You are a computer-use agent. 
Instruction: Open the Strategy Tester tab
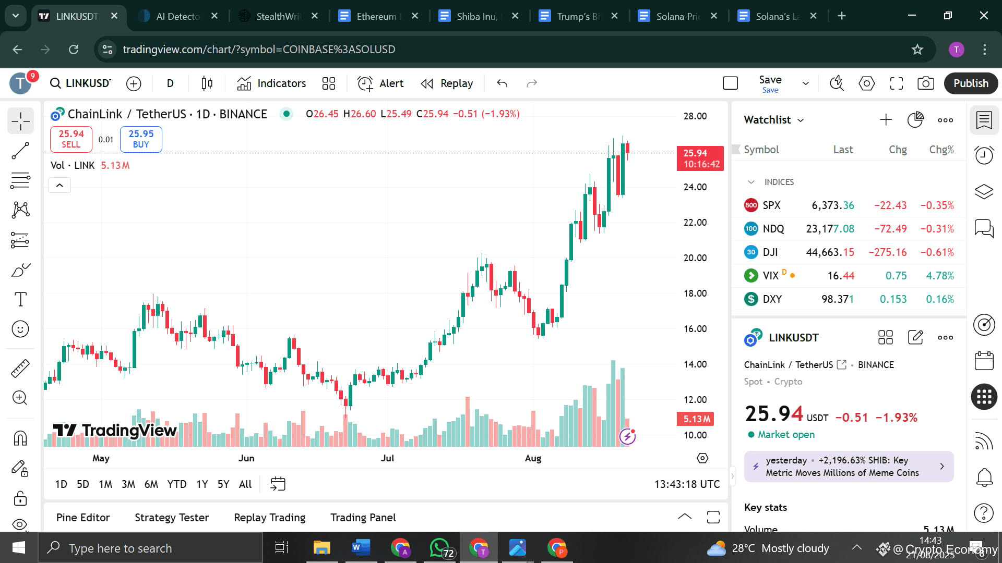[172, 518]
